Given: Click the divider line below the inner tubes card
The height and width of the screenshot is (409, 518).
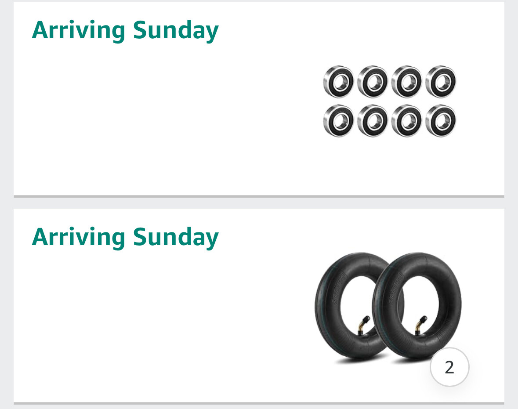Looking at the screenshot, I should point(259,403).
